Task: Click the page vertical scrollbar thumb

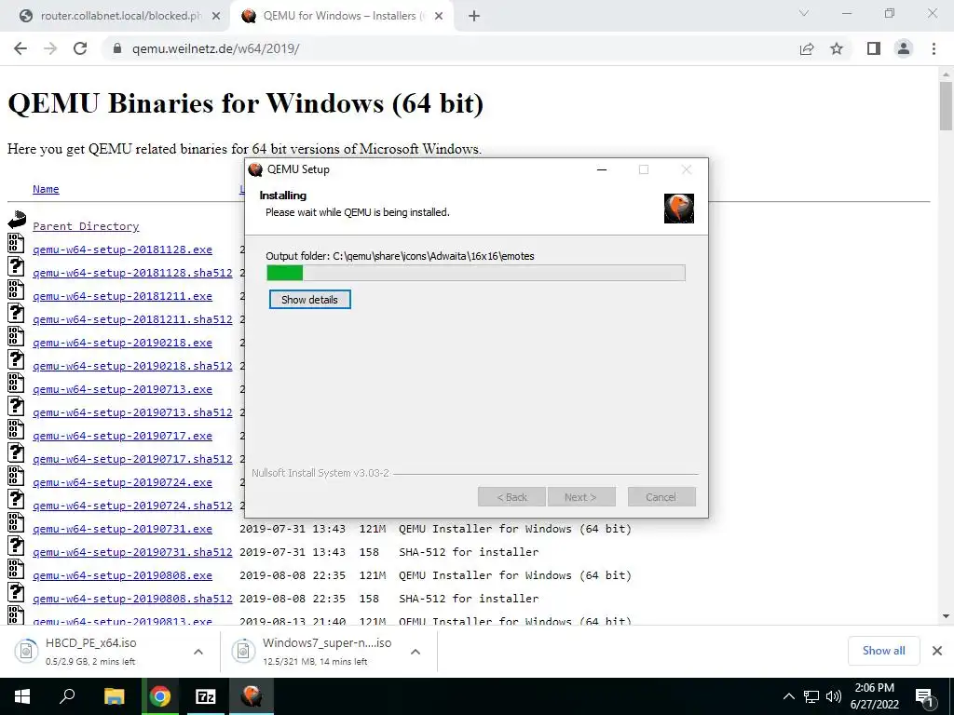Action: pyautogui.click(x=946, y=106)
